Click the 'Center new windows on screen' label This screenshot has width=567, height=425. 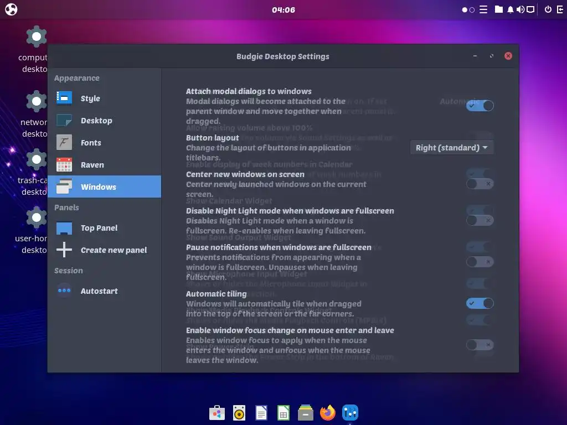click(x=245, y=174)
